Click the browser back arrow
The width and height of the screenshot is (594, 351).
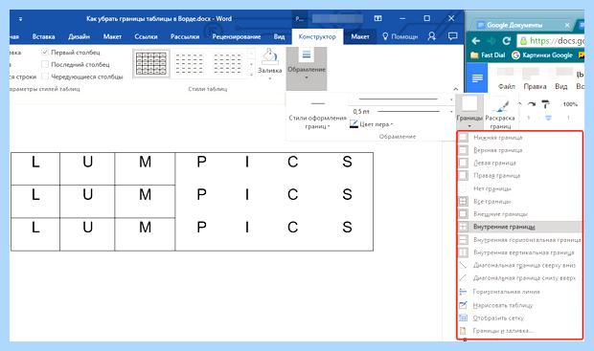(476, 41)
